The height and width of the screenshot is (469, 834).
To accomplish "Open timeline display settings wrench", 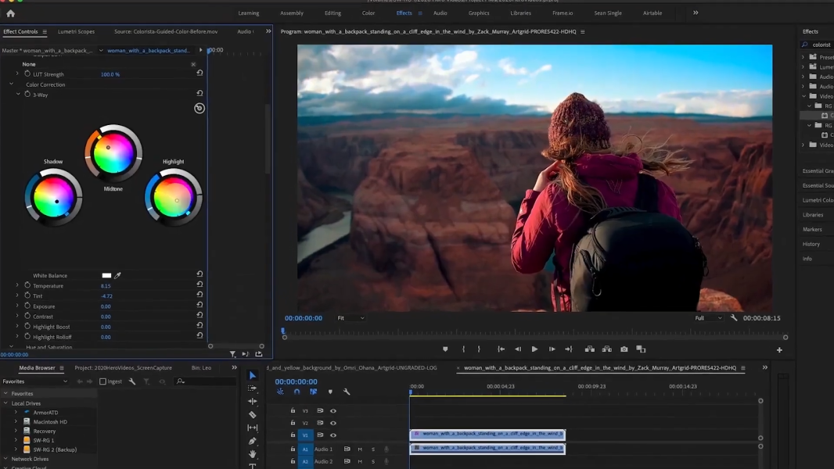I will point(347,392).
